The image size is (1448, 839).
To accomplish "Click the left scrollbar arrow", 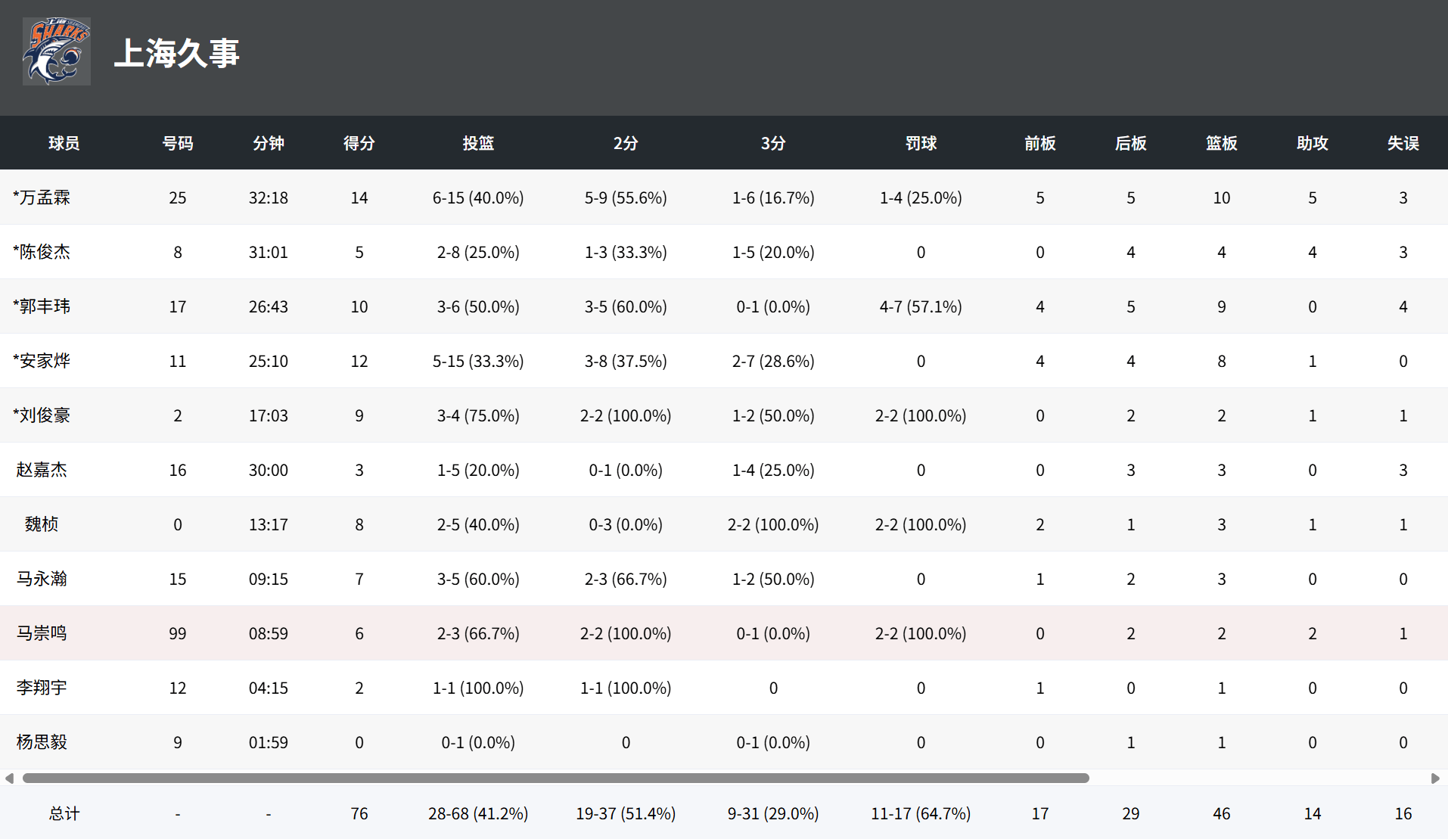I will (9, 778).
